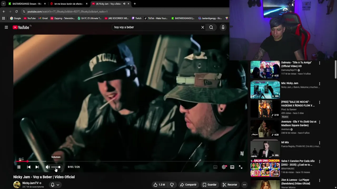
Task: Open the Mix: Nicky Jam playlist thumbnail
Action: [265, 90]
